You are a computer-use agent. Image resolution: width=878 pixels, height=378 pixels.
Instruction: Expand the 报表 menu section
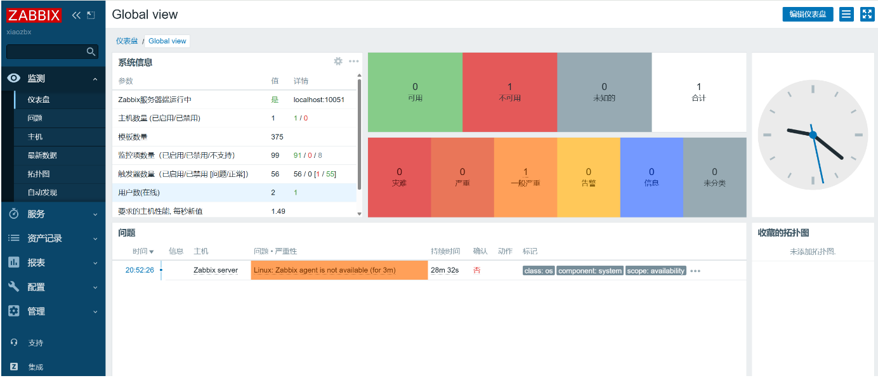[x=95, y=263]
